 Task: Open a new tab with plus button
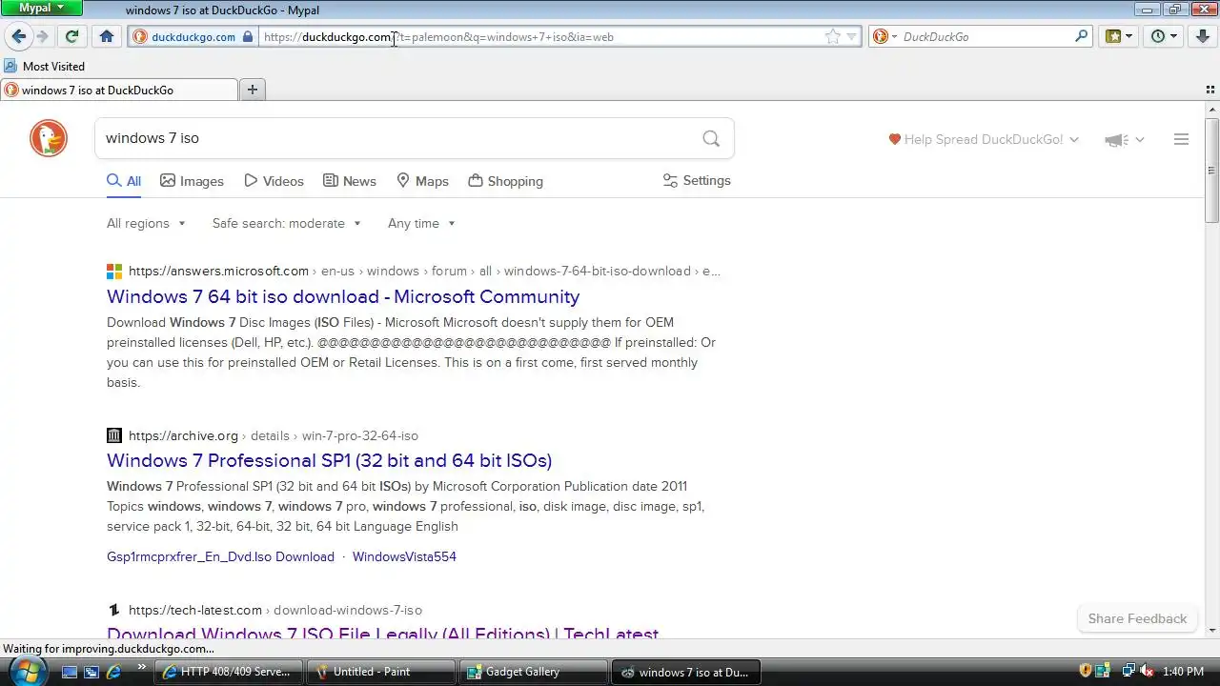pos(253,90)
